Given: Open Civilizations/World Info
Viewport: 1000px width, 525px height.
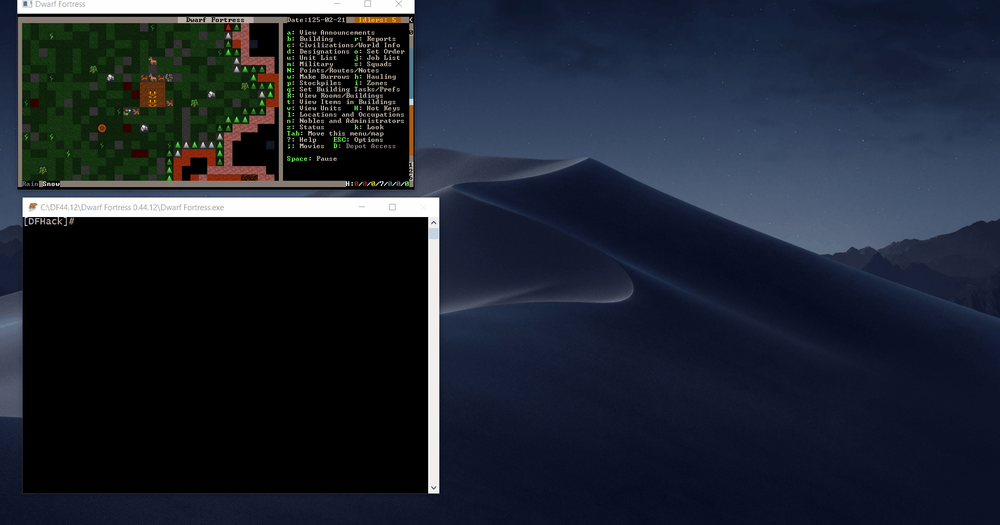Looking at the screenshot, I should tap(344, 45).
